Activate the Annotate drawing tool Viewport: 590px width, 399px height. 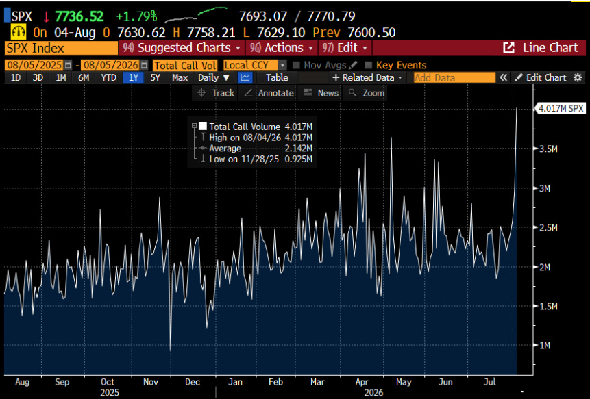point(269,93)
